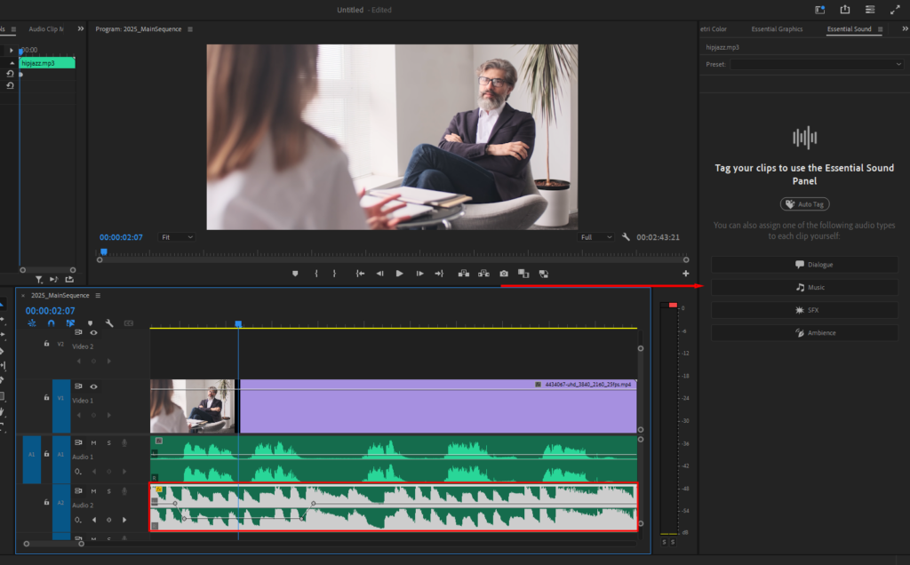The height and width of the screenshot is (565, 910).
Task: Open the Workspaces menu icon
Action: pyautogui.click(x=869, y=9)
